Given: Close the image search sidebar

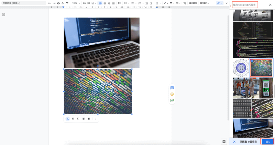Looking at the screenshot, I should tap(270, 5).
